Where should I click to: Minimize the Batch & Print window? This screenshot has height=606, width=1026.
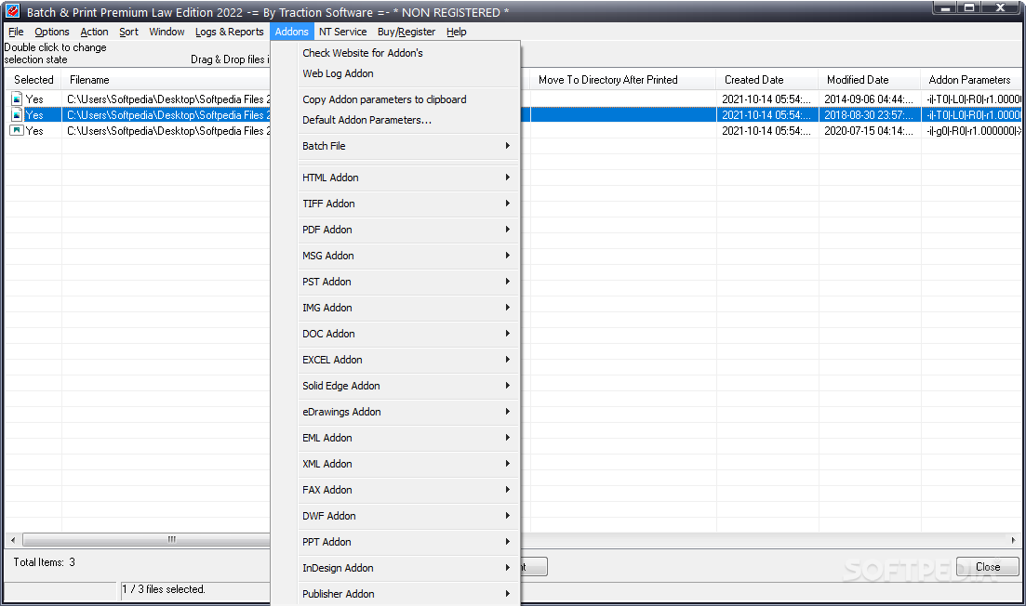click(945, 7)
